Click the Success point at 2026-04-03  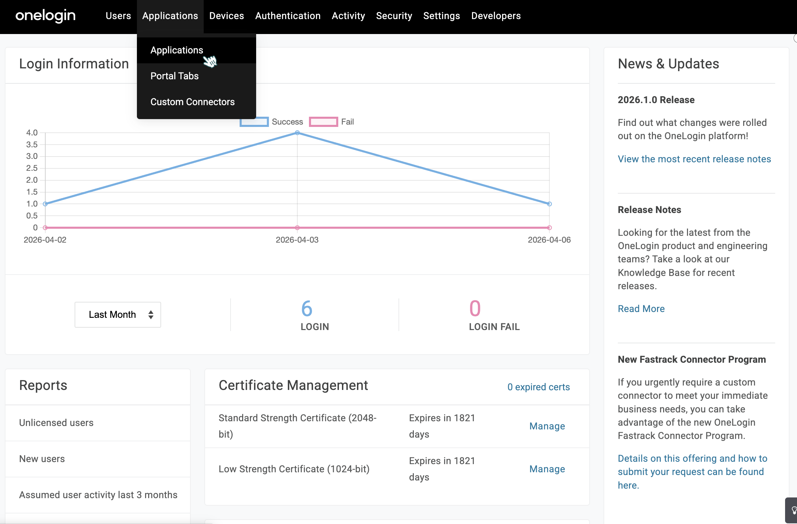coord(297,133)
